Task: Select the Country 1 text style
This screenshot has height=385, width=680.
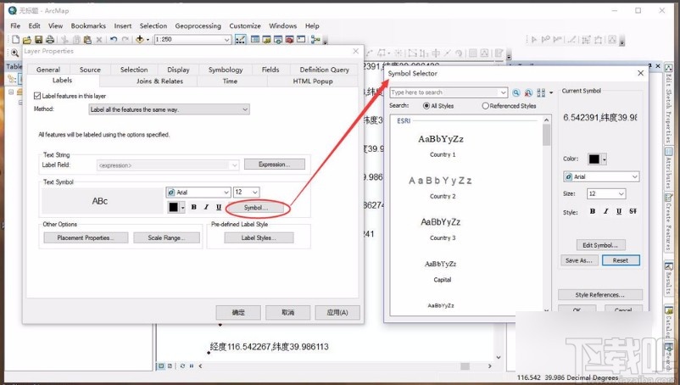Action: click(x=442, y=145)
